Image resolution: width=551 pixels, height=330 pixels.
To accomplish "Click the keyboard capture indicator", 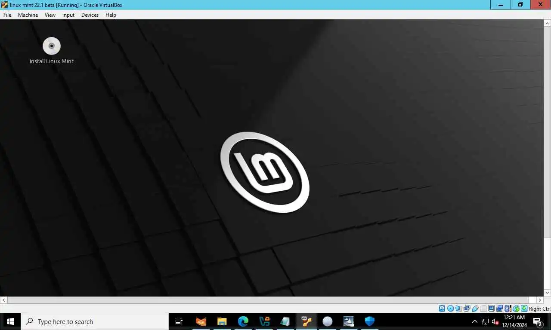I will point(524,309).
